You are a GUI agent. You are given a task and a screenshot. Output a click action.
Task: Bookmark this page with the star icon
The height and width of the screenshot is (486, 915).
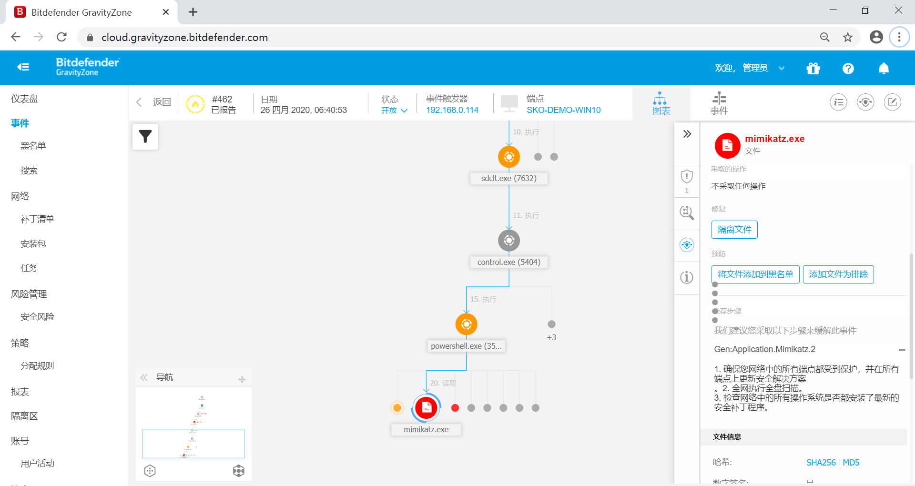click(x=848, y=37)
